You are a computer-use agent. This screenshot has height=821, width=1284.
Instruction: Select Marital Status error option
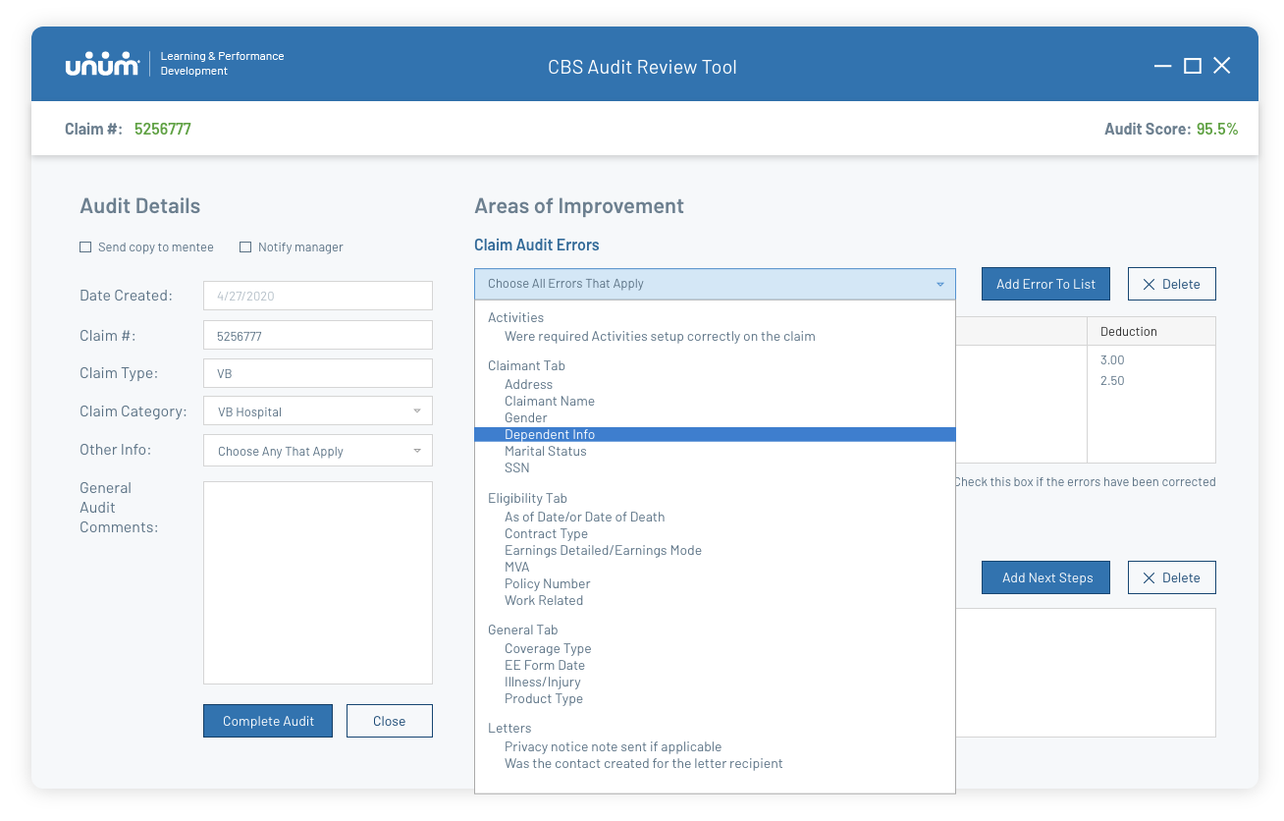pyautogui.click(x=546, y=451)
